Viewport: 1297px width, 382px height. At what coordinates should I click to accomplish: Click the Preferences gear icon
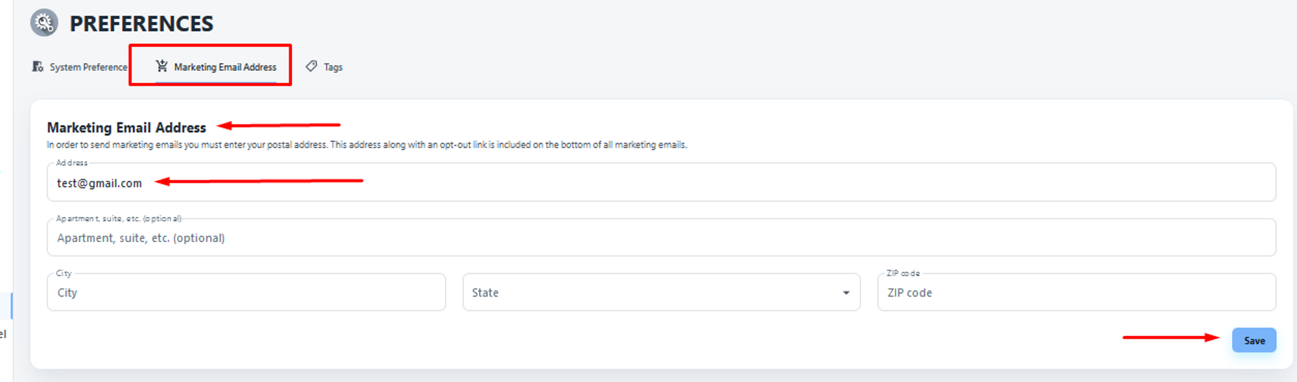pos(44,23)
